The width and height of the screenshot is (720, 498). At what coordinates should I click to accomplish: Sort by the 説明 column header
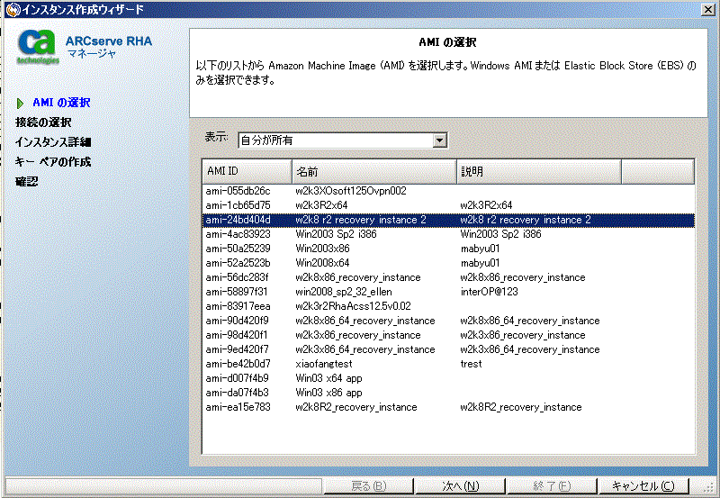(539, 171)
